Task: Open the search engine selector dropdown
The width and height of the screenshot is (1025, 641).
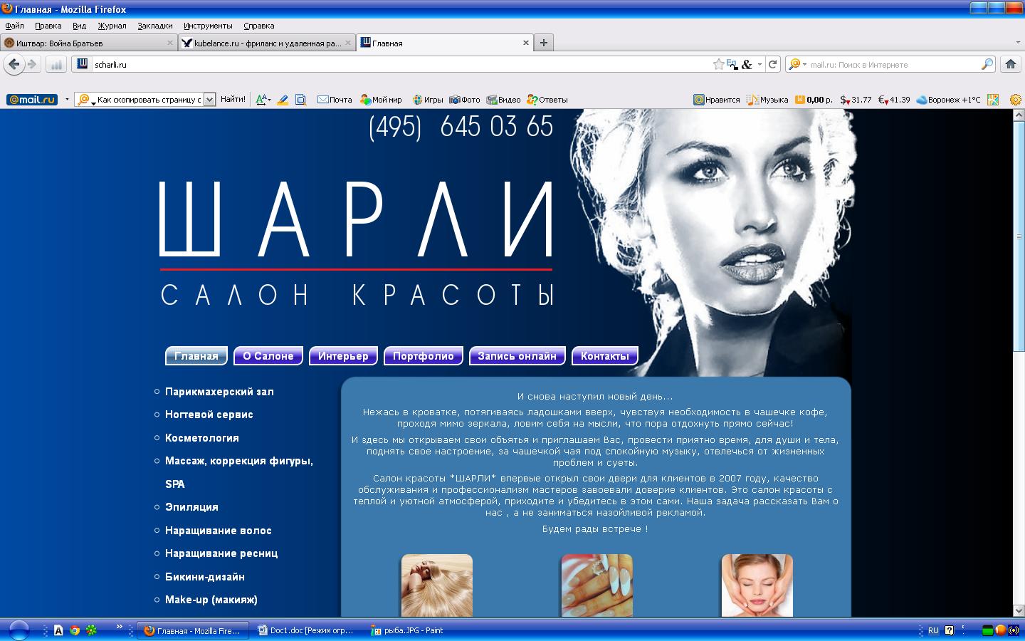Action: [x=797, y=64]
